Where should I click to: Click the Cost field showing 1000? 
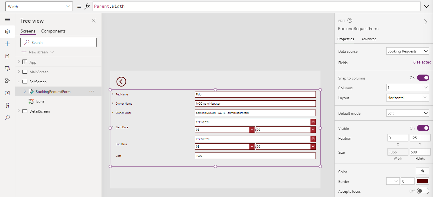click(x=255, y=156)
